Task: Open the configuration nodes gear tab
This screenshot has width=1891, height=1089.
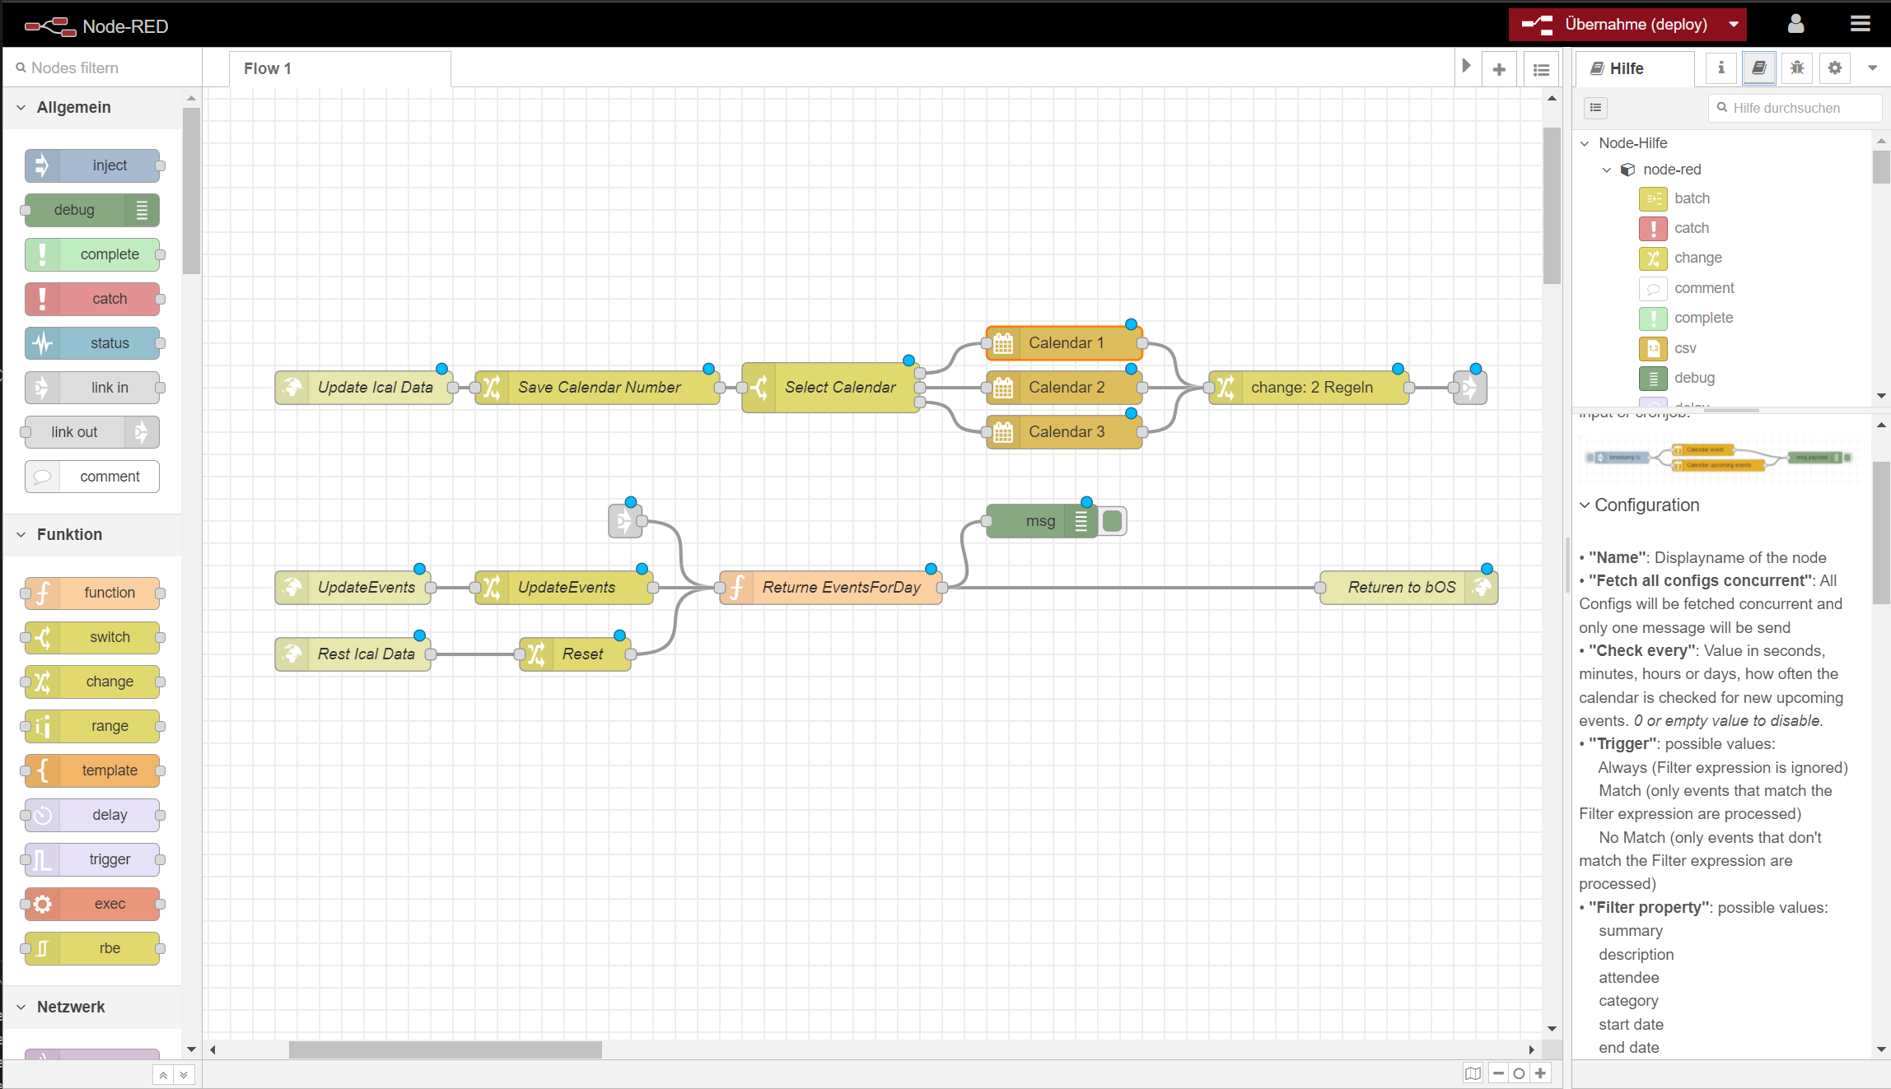Action: coord(1834,68)
